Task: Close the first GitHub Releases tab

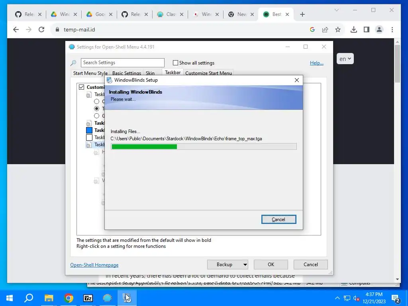Action: coord(40,14)
